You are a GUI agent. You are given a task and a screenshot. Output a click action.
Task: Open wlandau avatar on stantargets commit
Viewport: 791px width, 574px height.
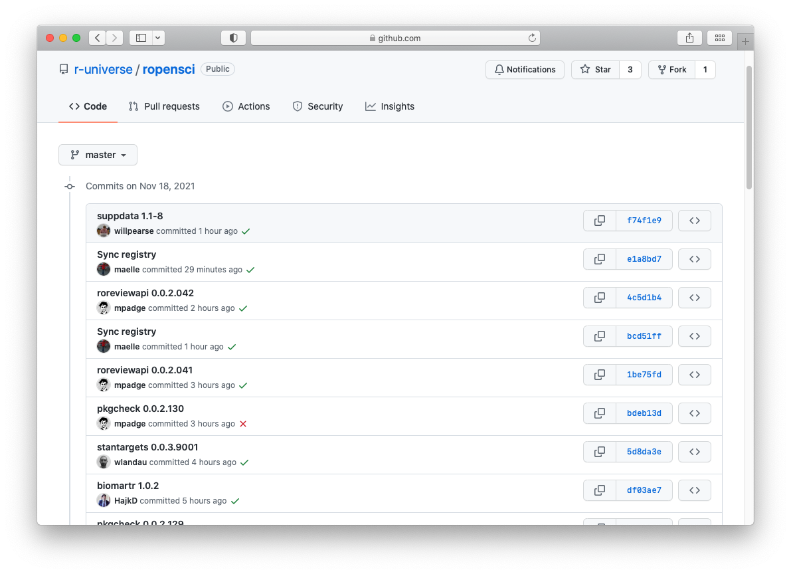[104, 462]
